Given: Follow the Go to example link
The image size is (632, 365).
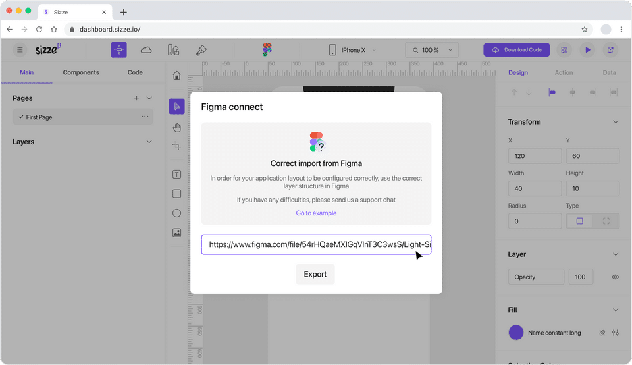Looking at the screenshot, I should pyautogui.click(x=316, y=213).
